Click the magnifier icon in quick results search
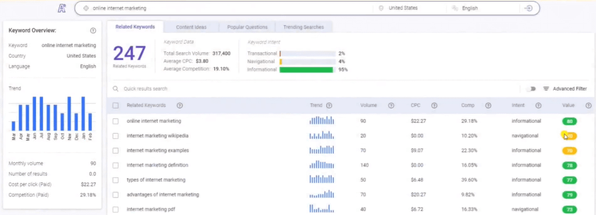 coord(116,89)
